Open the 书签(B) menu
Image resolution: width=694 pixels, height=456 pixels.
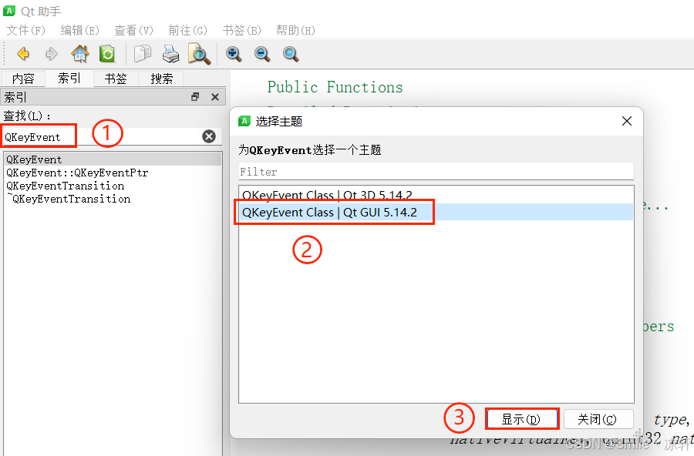pos(241,30)
